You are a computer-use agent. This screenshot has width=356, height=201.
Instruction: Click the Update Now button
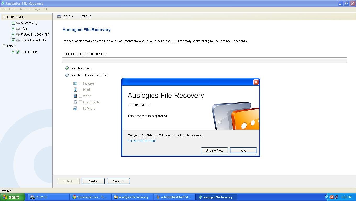pyautogui.click(x=214, y=150)
